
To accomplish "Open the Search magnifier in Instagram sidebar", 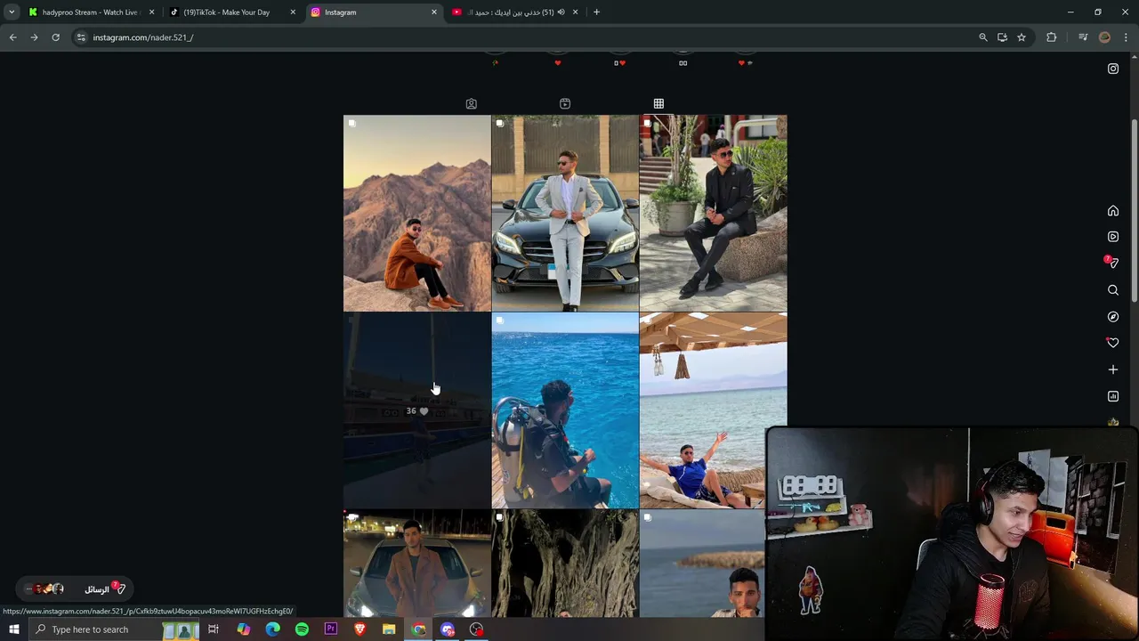I will [1112, 290].
